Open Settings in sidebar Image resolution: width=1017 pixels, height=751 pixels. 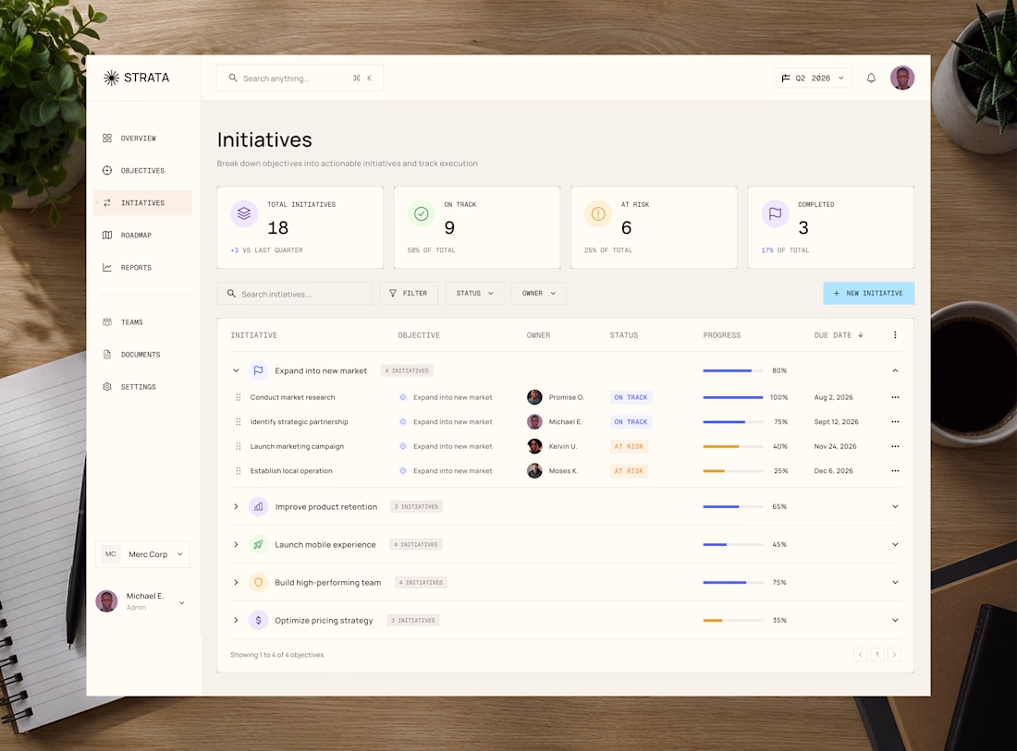click(142, 387)
